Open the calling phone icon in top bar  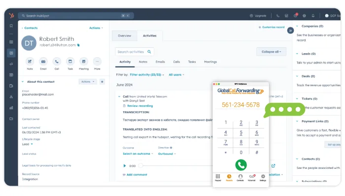tap(278, 16)
